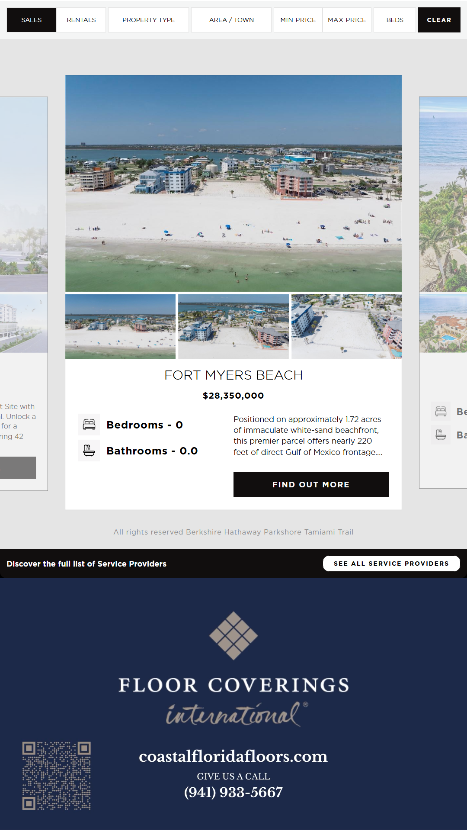Click the bath icon on the right card
467x831 pixels.
point(441,435)
